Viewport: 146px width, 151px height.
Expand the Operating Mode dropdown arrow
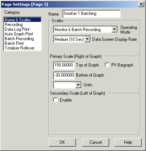pos(115,29)
